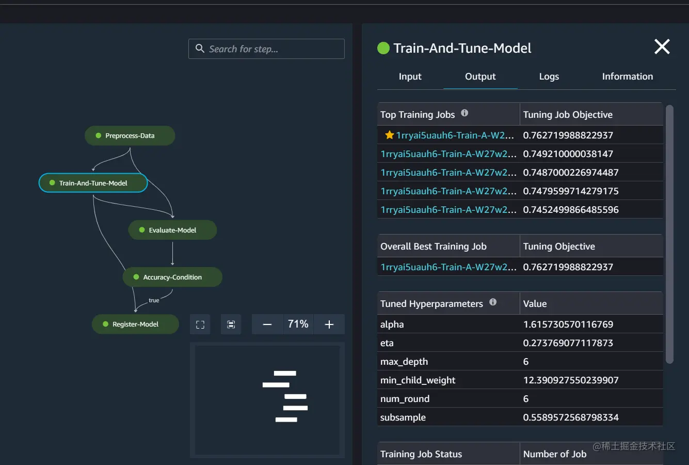Click the Tuning Job Objective column header

pyautogui.click(x=568, y=115)
